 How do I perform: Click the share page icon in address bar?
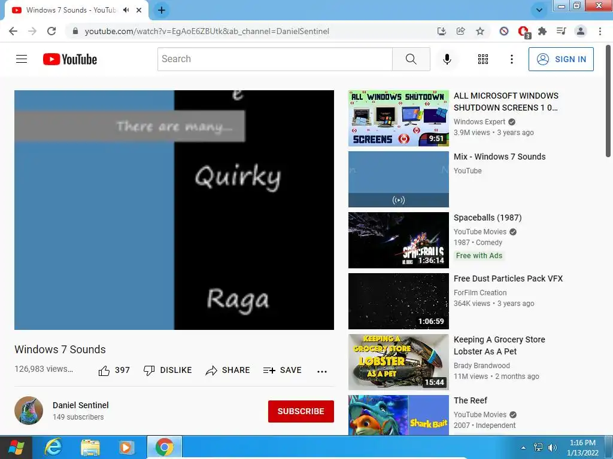coord(460,31)
